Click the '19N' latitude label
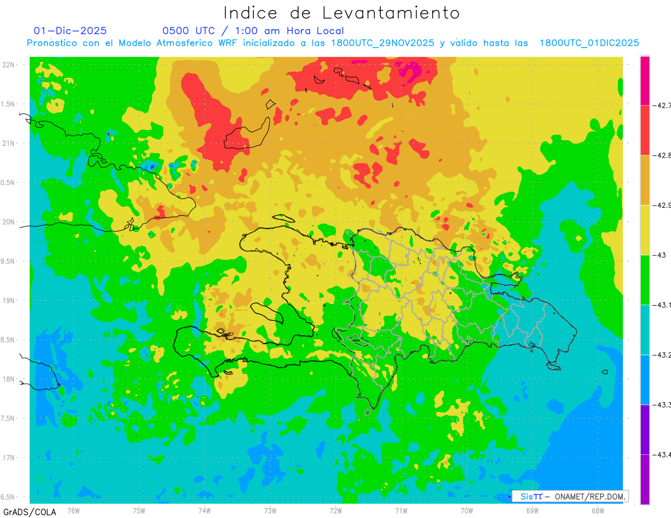671x518 pixels. [8, 301]
